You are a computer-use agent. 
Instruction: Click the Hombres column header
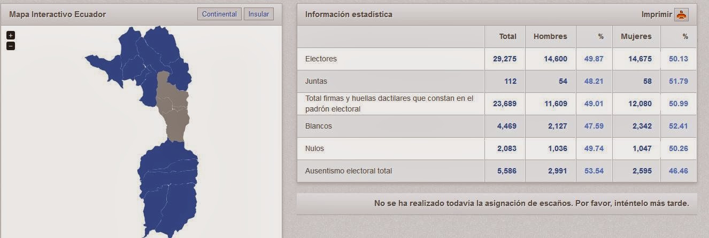point(550,36)
